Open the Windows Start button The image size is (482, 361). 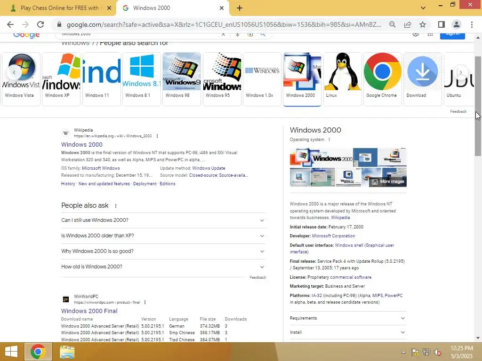click(x=11, y=352)
